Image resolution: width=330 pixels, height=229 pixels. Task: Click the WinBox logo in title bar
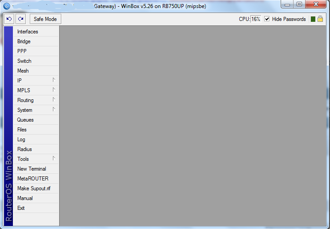click(x=7, y=6)
